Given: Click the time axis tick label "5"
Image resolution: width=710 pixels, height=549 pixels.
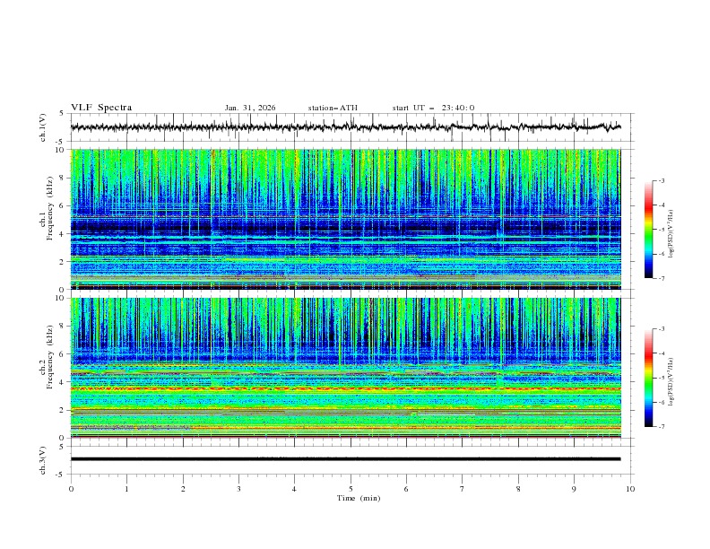Looking at the screenshot, I should [351, 489].
